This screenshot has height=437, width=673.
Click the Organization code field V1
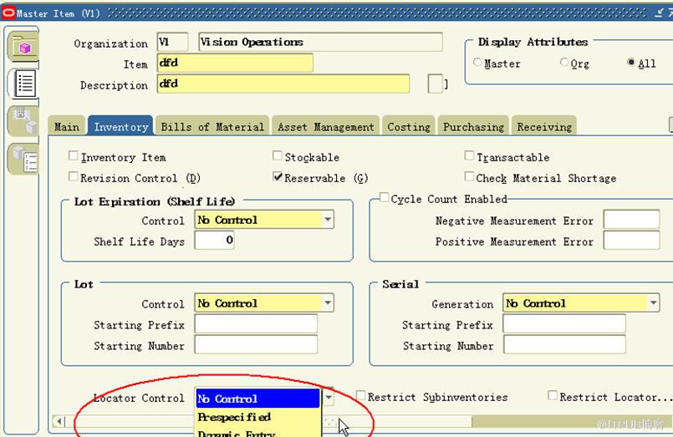(172, 42)
